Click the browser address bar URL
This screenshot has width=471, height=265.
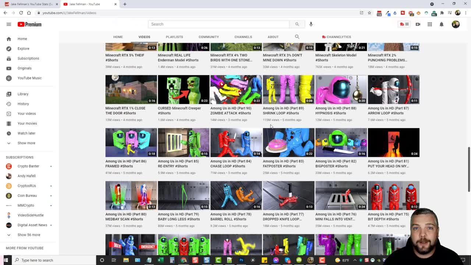pyautogui.click(x=69, y=13)
